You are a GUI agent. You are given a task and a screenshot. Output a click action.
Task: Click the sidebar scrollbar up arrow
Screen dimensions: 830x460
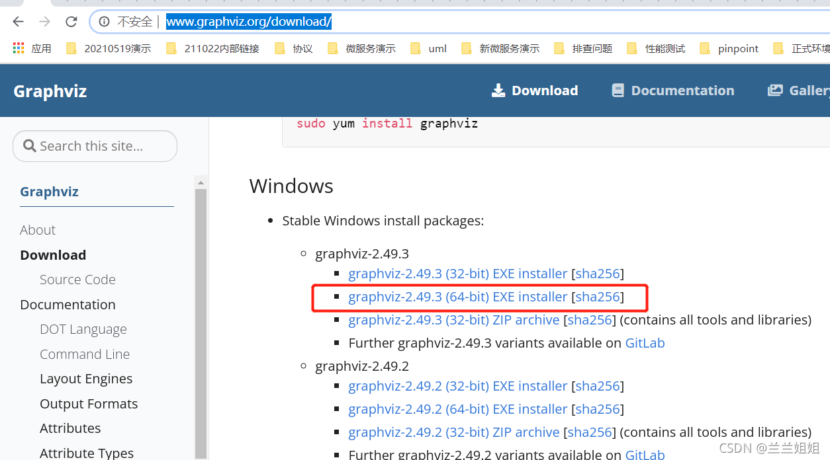(201, 182)
